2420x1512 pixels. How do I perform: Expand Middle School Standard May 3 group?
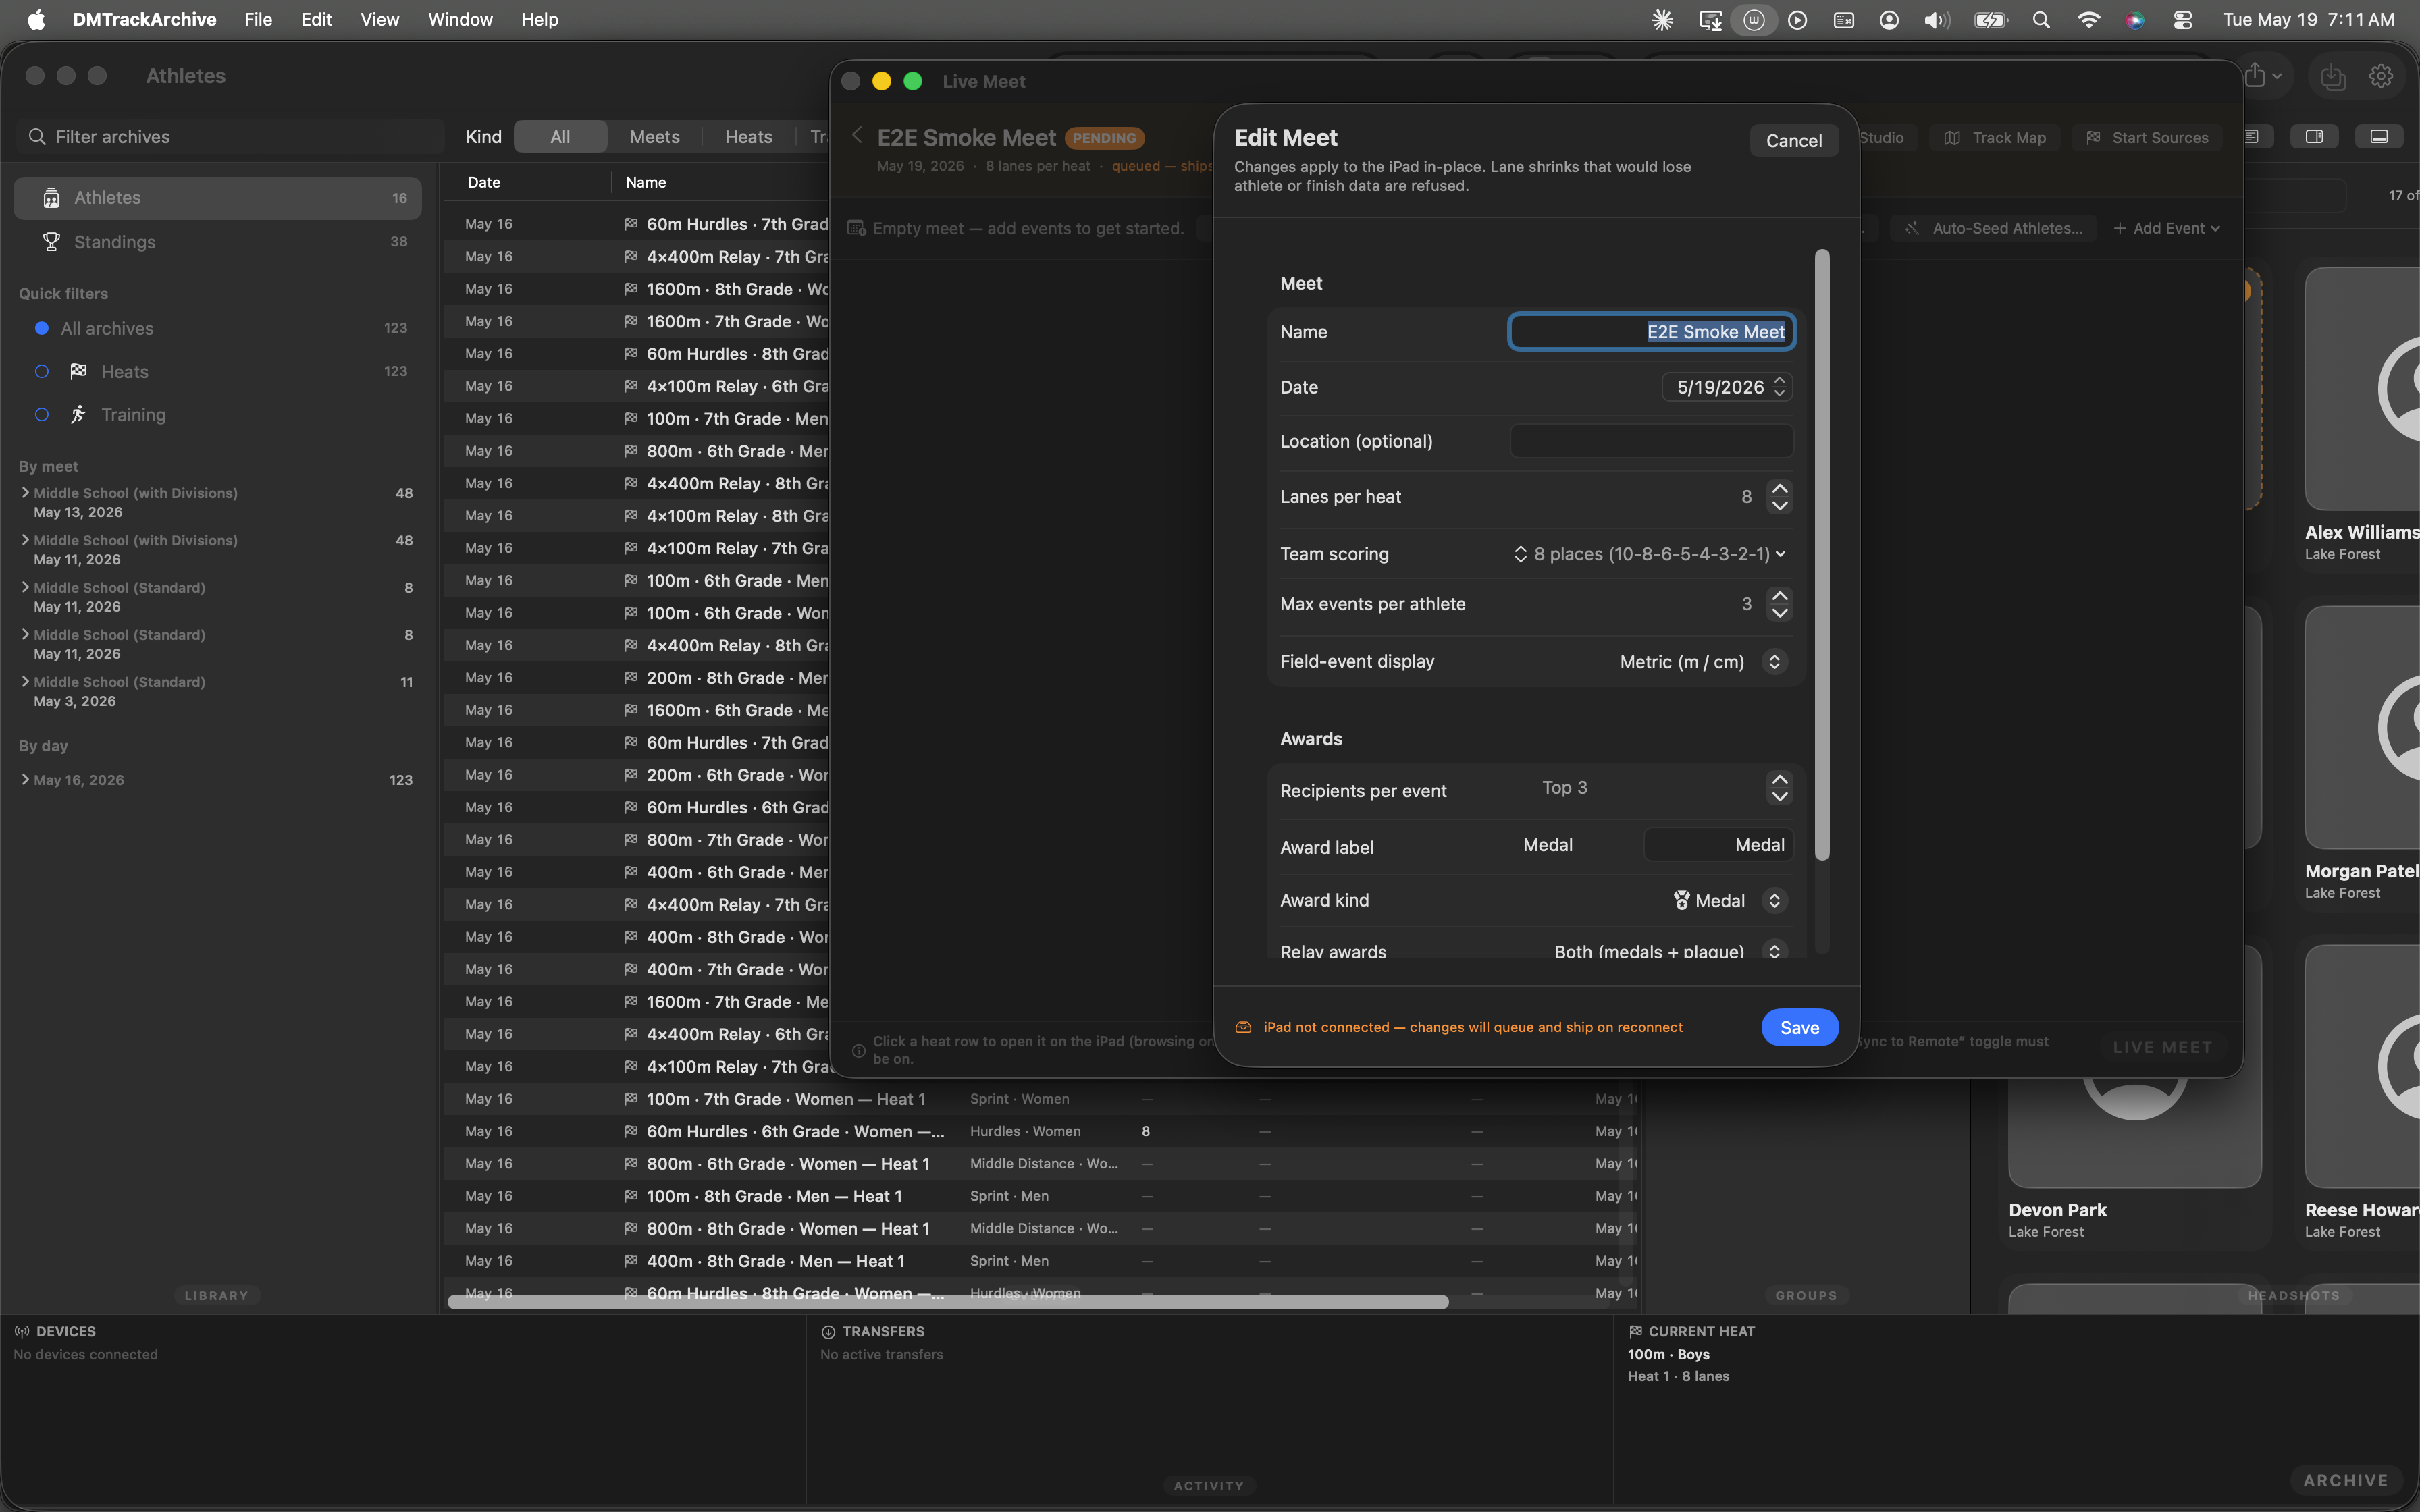[25, 681]
